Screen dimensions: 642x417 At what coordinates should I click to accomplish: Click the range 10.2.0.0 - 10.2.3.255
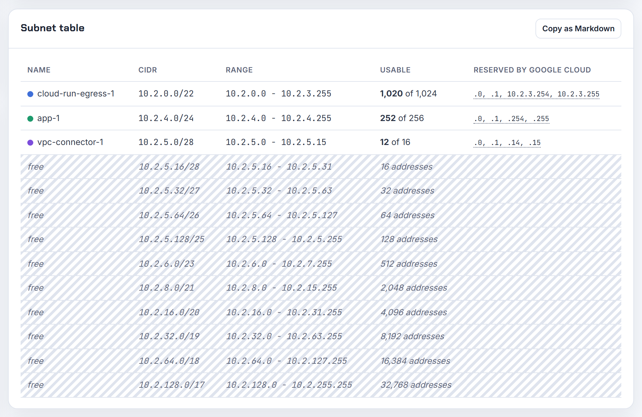pyautogui.click(x=278, y=94)
